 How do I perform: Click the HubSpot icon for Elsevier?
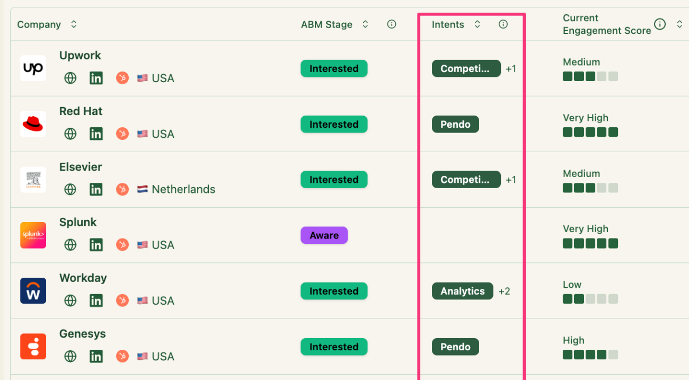click(122, 189)
